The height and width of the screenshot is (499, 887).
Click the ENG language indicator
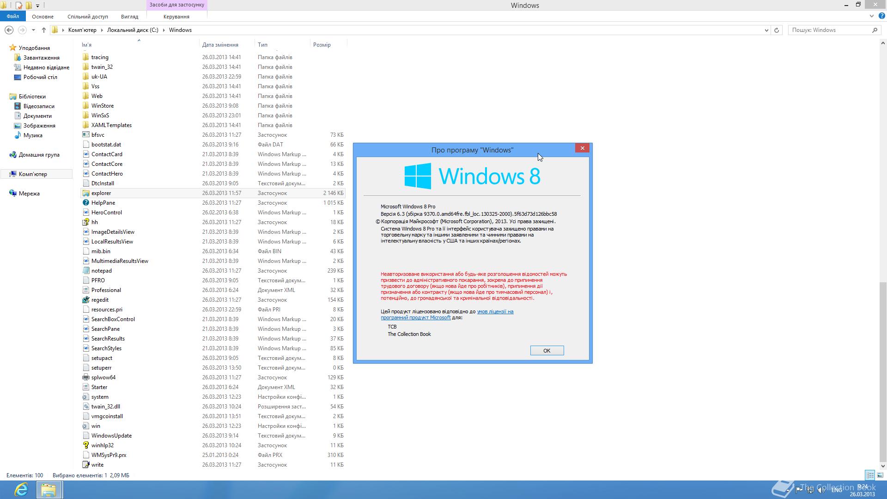pos(836,490)
